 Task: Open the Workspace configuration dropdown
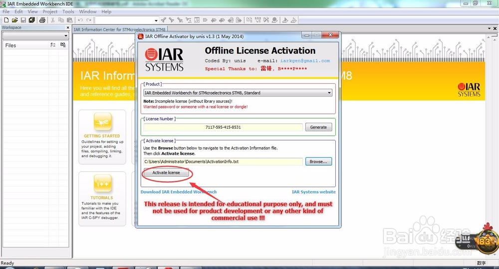pos(66,35)
